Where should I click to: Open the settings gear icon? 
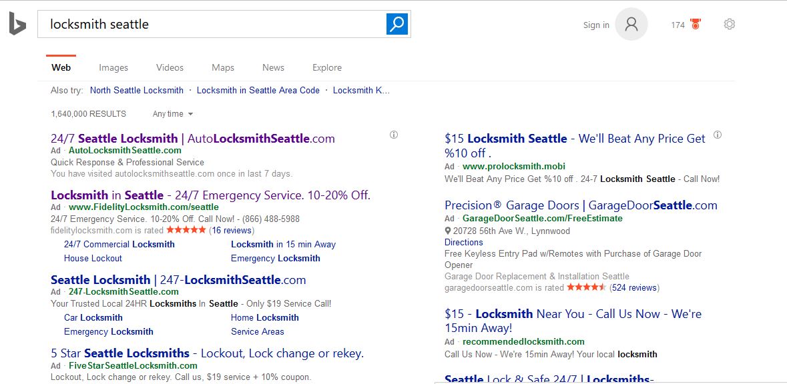pyautogui.click(x=730, y=24)
